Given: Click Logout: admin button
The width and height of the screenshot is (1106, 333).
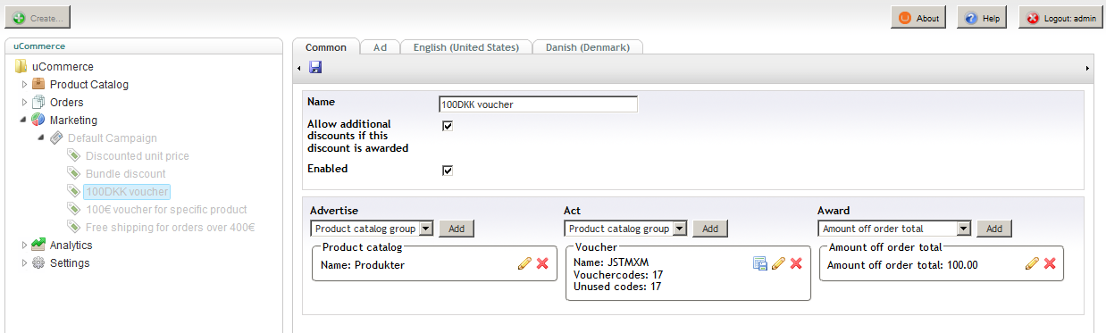Looking at the screenshot, I should [x=1060, y=18].
